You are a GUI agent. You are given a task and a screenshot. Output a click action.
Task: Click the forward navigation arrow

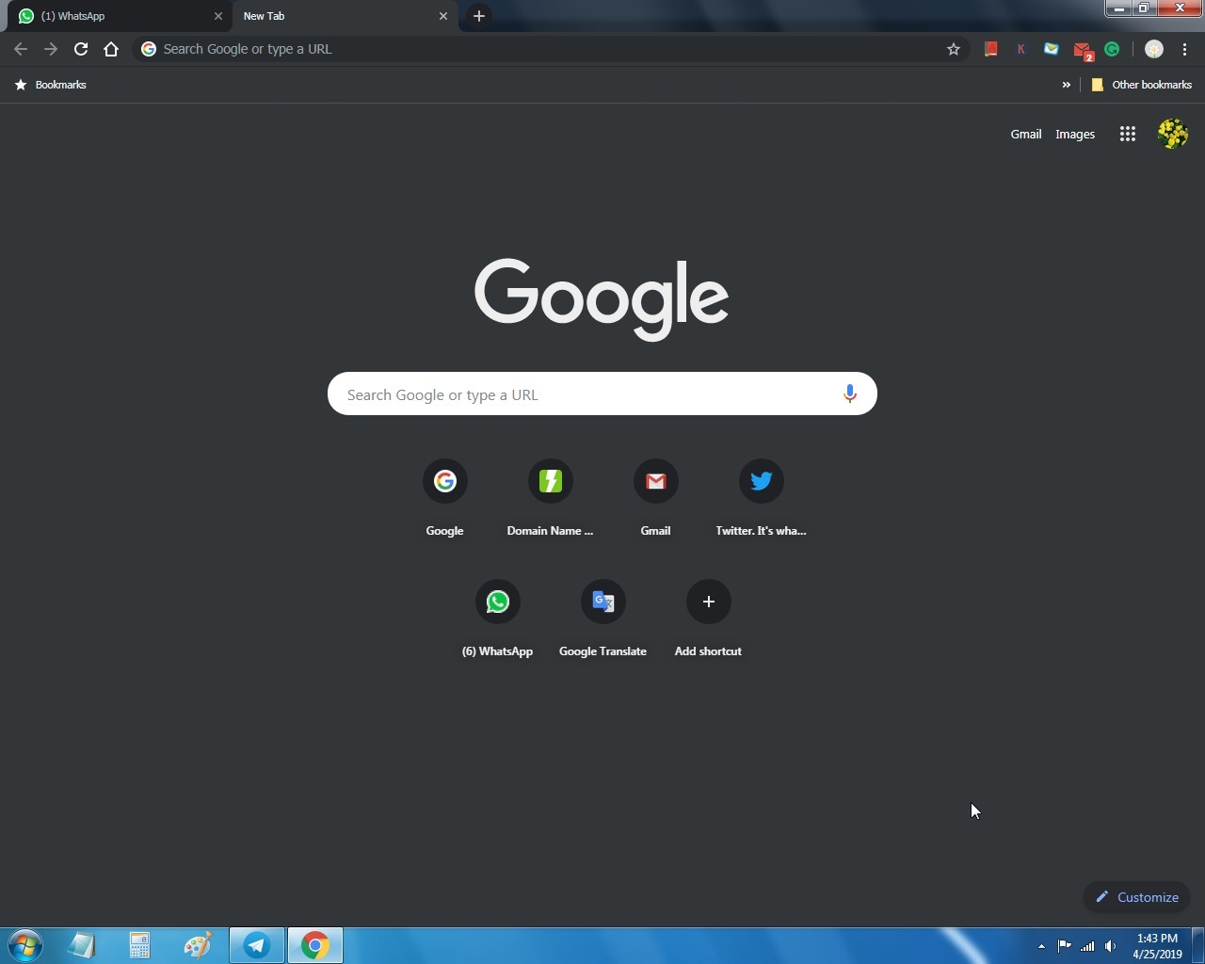51,49
